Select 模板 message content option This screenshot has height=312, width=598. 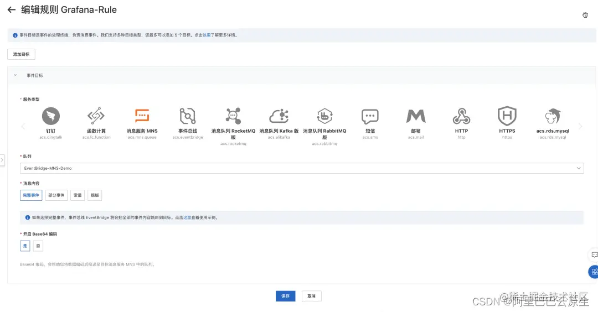[x=95, y=195]
